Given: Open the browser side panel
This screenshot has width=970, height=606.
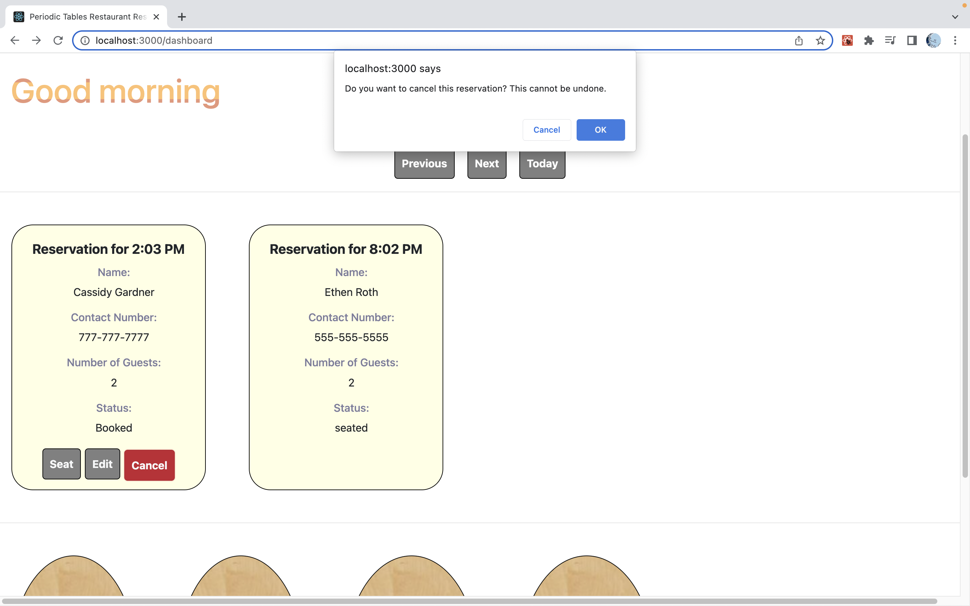Looking at the screenshot, I should (x=911, y=40).
